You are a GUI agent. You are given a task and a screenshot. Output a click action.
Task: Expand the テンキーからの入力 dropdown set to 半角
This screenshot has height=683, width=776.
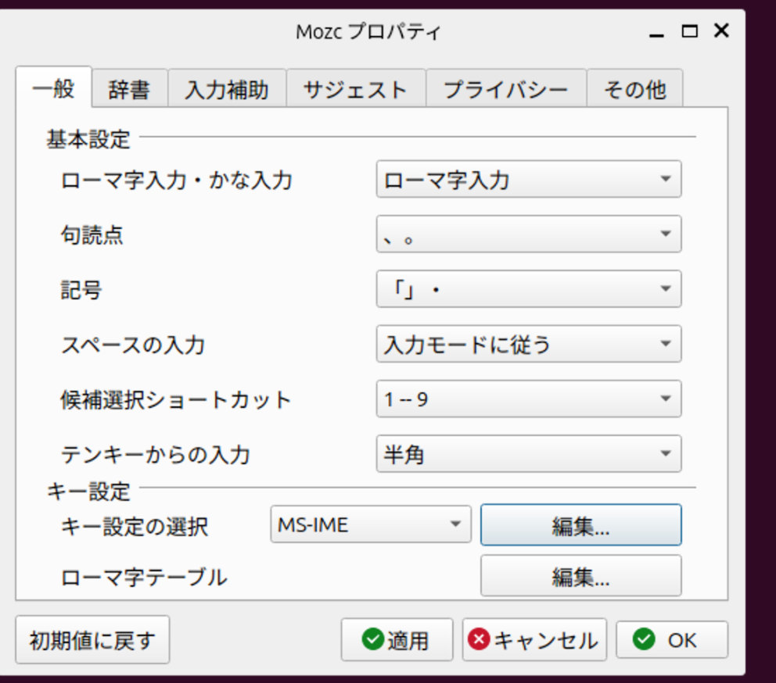click(x=529, y=453)
